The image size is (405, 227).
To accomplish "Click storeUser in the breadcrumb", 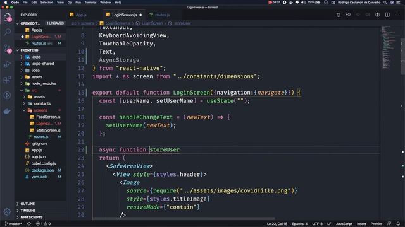I will (x=182, y=23).
